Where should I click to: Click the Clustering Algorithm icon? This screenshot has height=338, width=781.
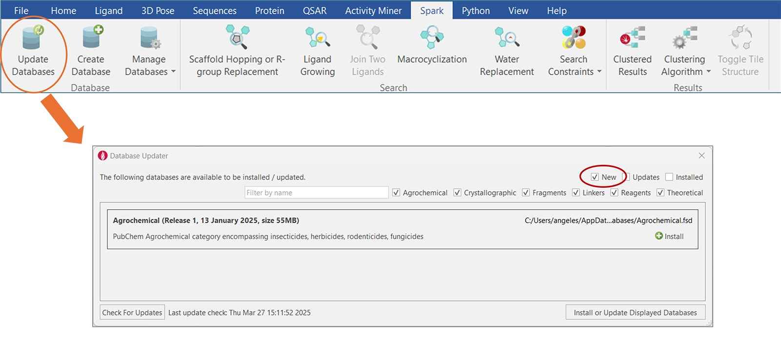pos(684,38)
